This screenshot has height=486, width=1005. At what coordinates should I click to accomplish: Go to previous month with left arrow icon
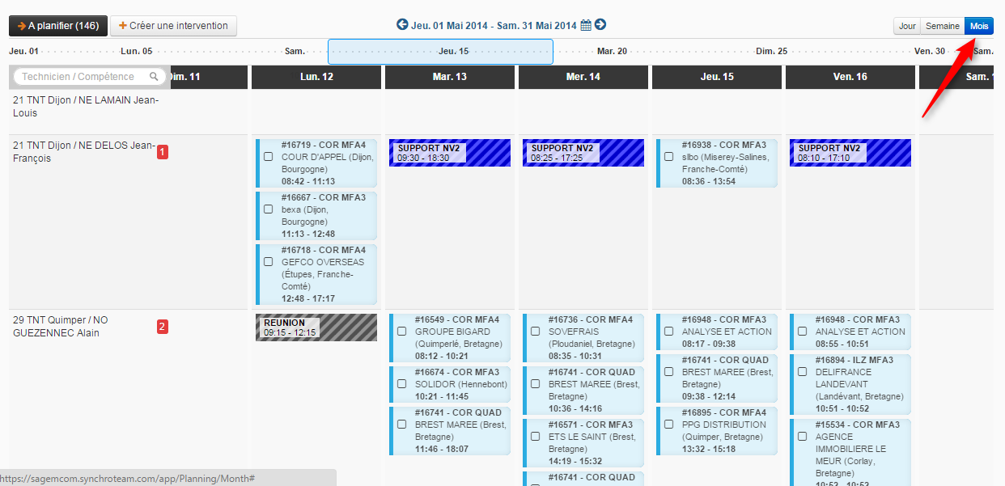pyautogui.click(x=402, y=25)
